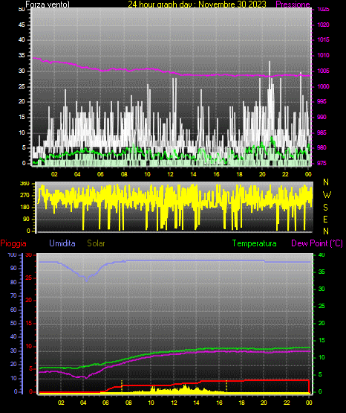Click the Temperatura legend label
Viewport: 346px width, 413px height.
click(x=255, y=243)
